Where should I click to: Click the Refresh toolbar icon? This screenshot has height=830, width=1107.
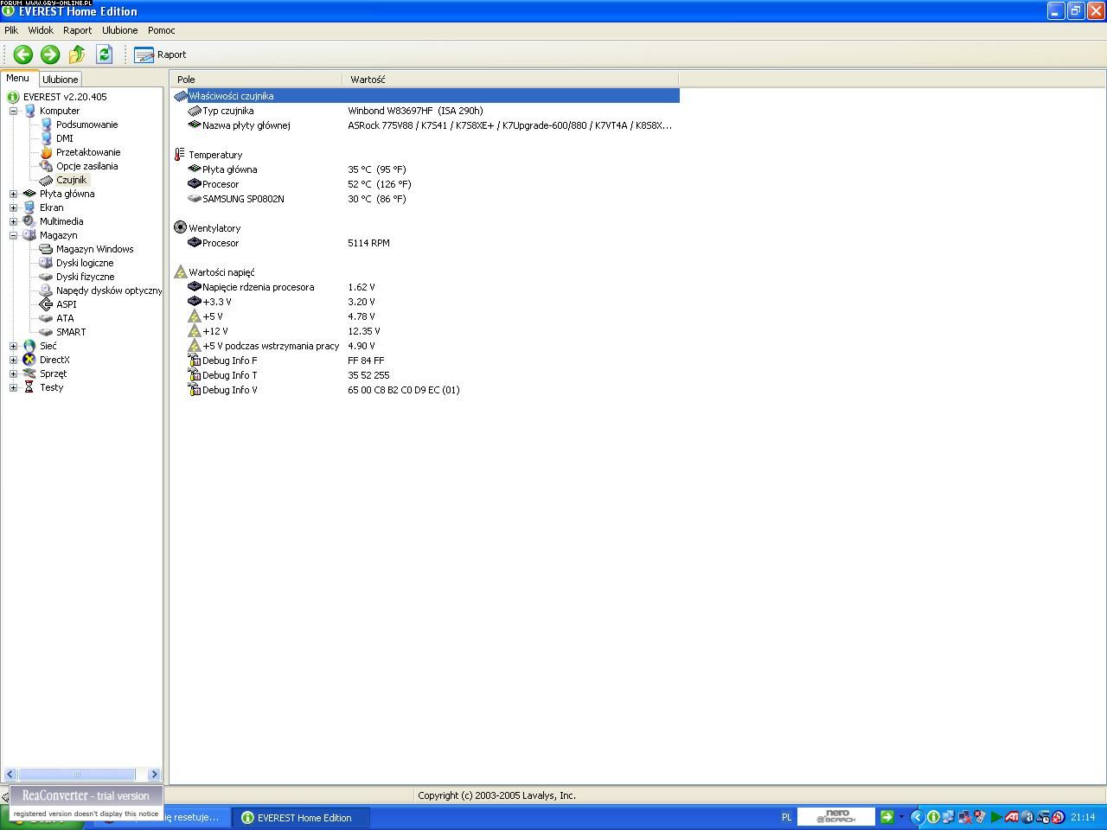[x=104, y=54]
